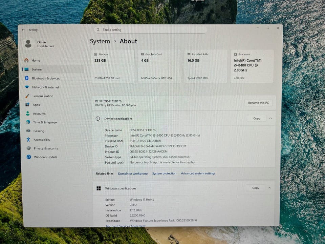Open the Installed RAM 16,0 GB card
The height and width of the screenshot is (244, 325).
[205, 66]
